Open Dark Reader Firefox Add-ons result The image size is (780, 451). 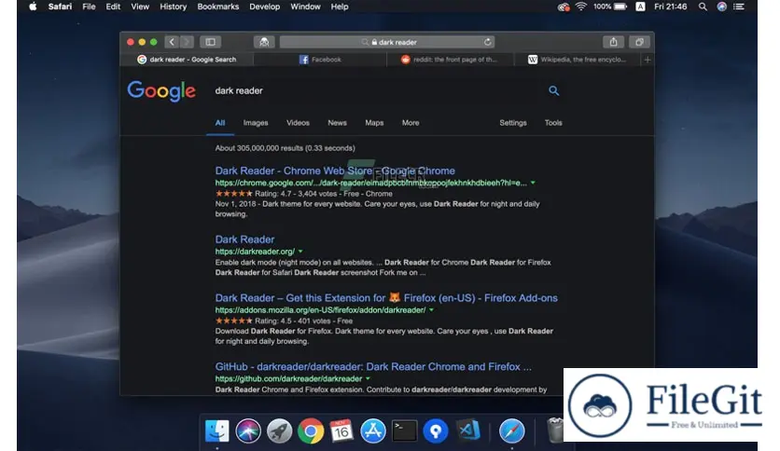pos(386,297)
